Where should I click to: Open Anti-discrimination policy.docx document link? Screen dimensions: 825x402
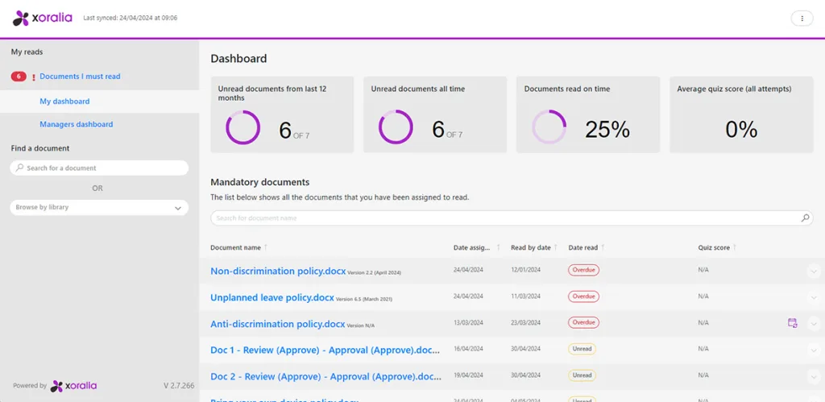(x=277, y=324)
